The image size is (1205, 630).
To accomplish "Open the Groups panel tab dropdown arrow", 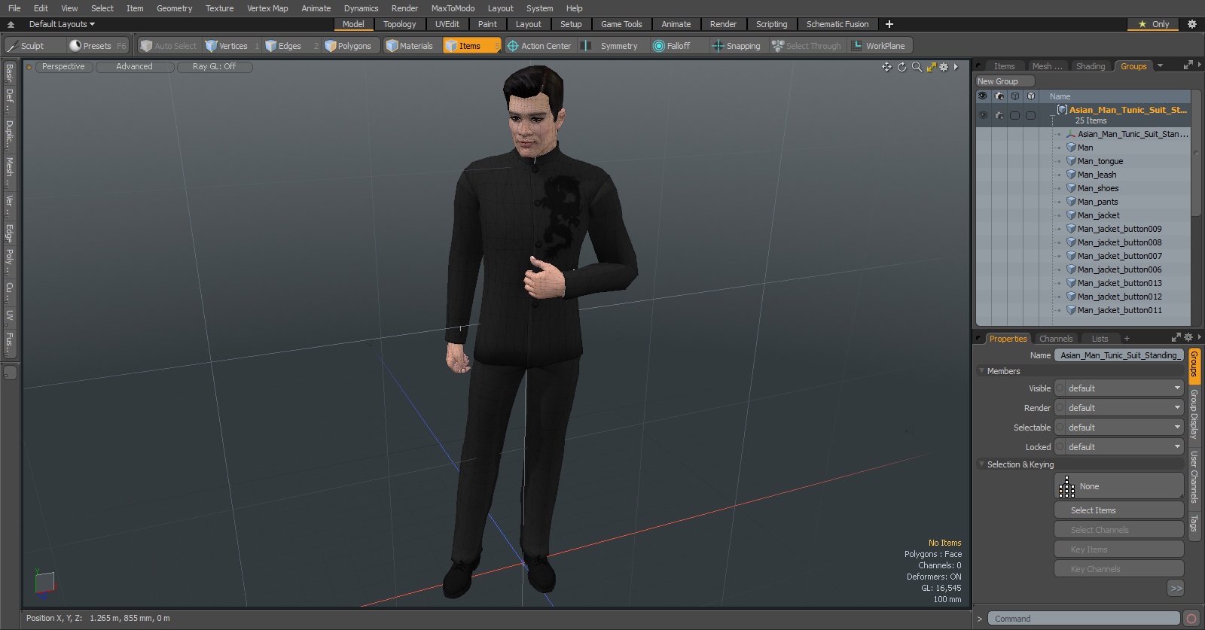I will pyautogui.click(x=1160, y=66).
